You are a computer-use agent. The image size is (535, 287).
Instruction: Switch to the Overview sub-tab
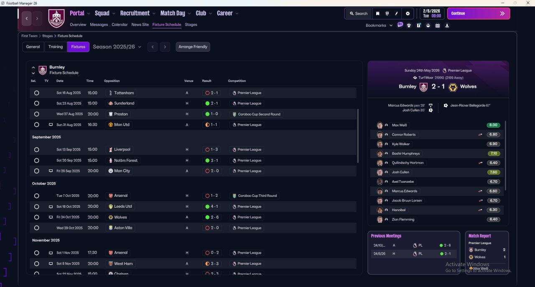tap(78, 25)
